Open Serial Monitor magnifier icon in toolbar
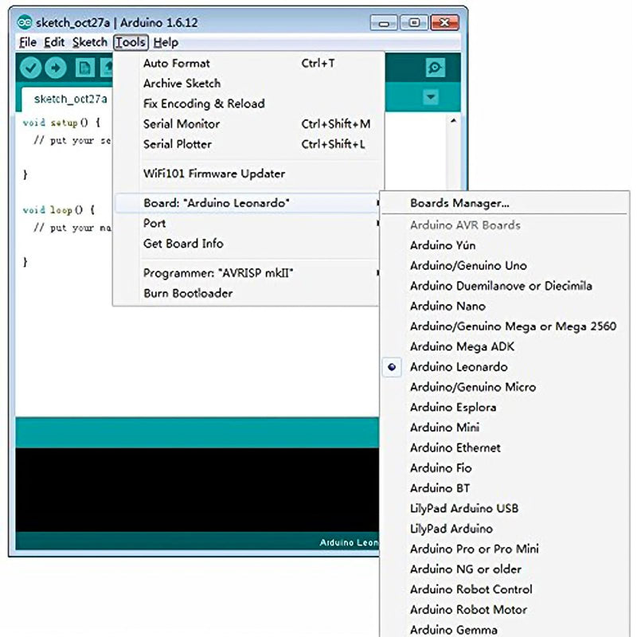The width and height of the screenshot is (637, 637). pos(435,68)
